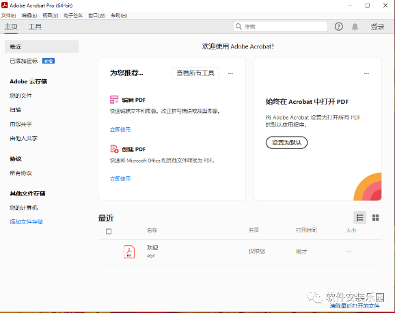This screenshot has width=395, height=313.
Task: Click 查看所有工具 button
Action: click(x=195, y=73)
